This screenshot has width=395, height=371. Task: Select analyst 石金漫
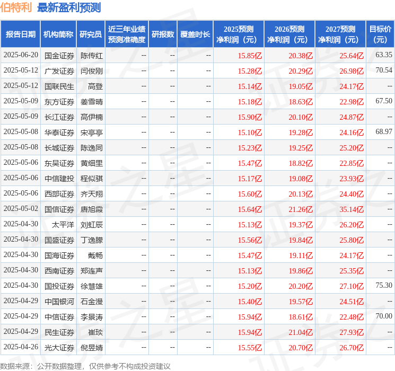92,302
